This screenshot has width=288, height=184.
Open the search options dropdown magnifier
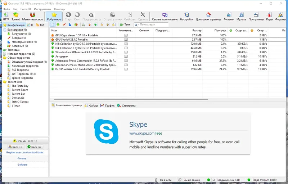(x=136, y=25)
